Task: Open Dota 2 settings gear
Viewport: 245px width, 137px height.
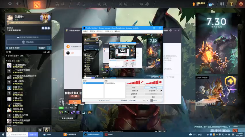Action: tap(10, 4)
